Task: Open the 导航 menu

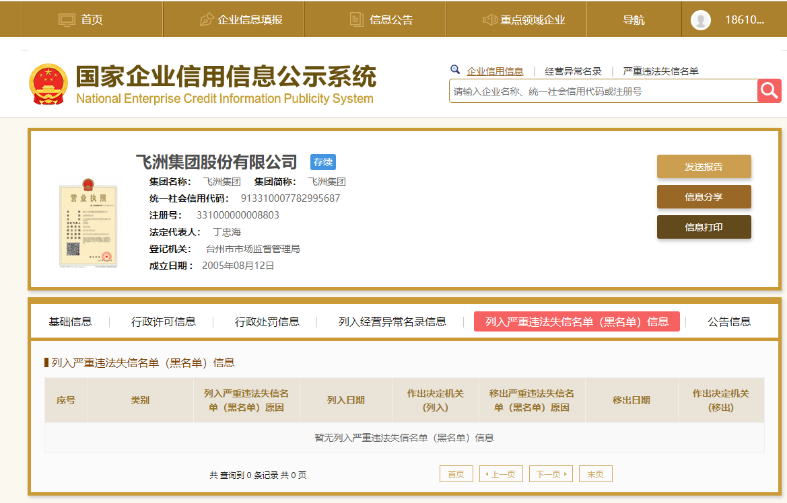Action: point(634,19)
